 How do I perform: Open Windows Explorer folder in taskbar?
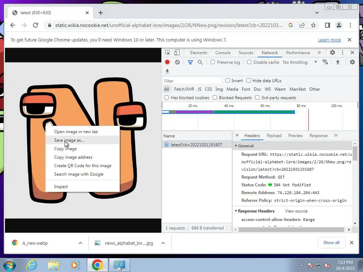tap(54, 265)
